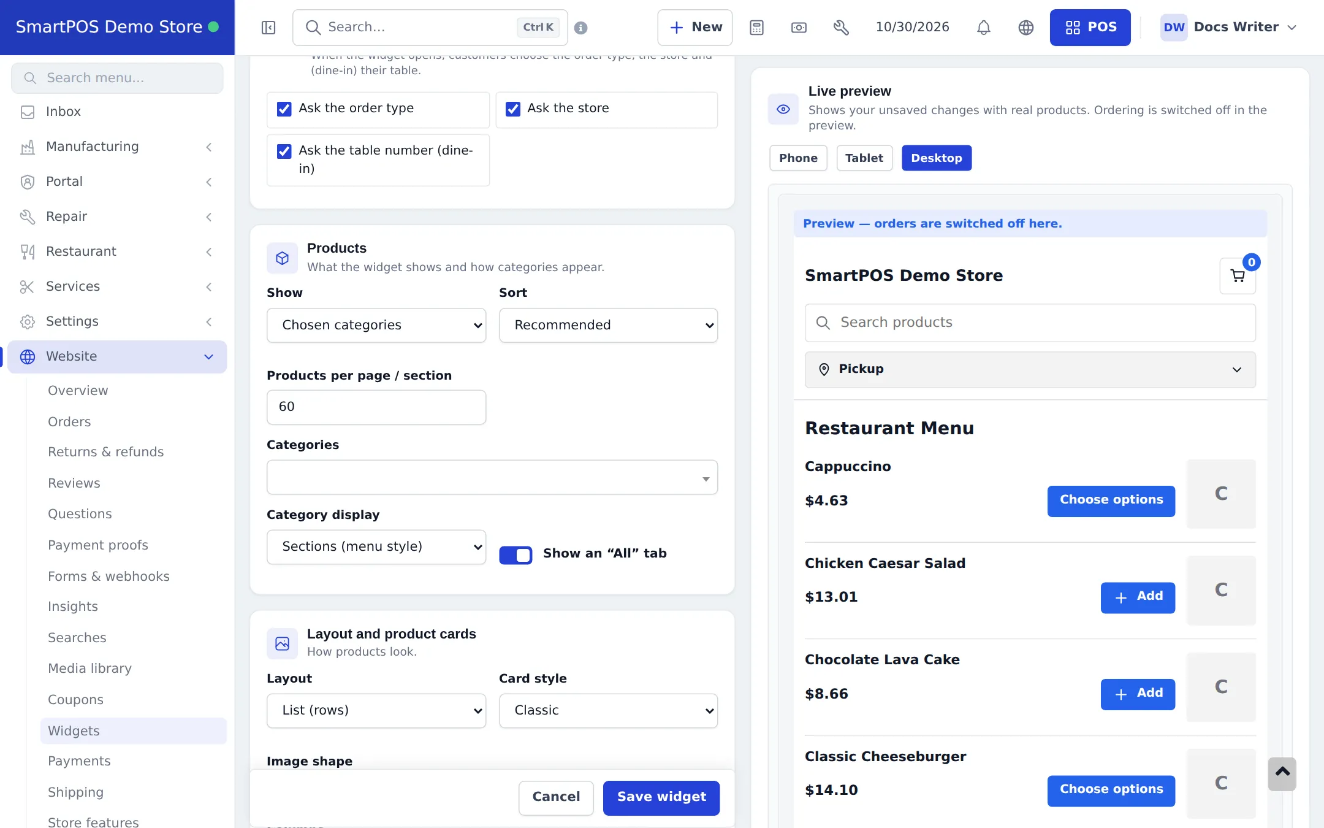
Task: Click the top global Search box
Action: [430, 28]
